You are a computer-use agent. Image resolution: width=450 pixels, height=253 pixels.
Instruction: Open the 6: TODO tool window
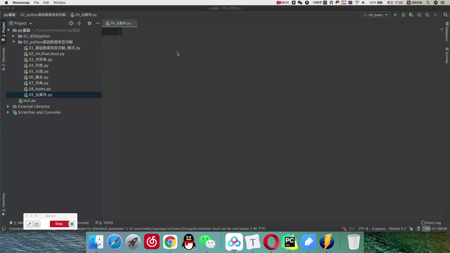point(103,223)
